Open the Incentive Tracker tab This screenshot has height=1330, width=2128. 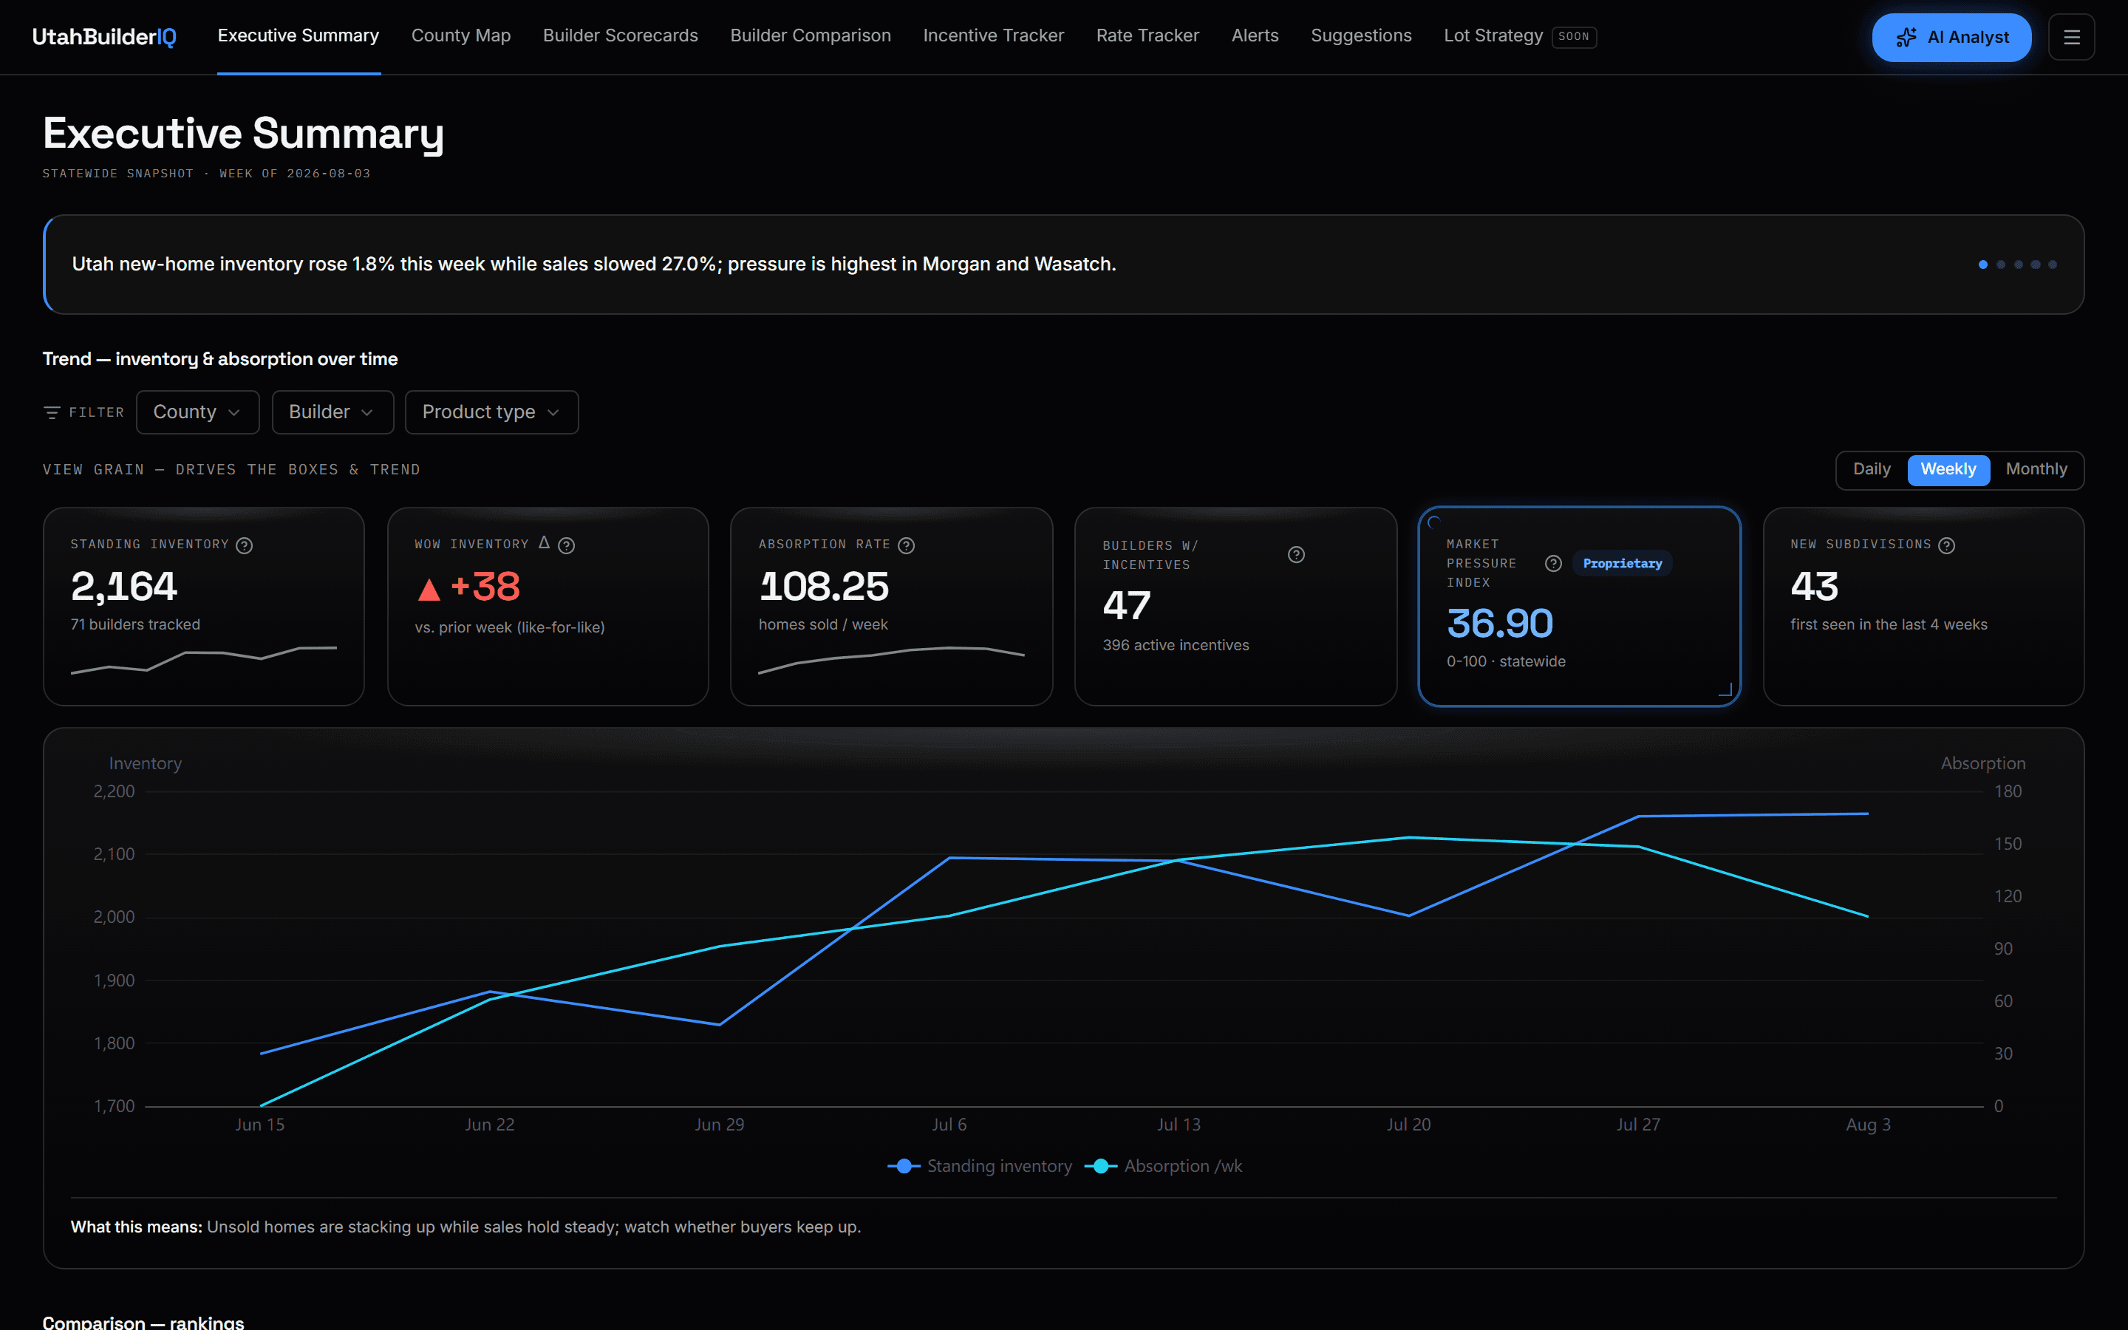[x=993, y=36]
